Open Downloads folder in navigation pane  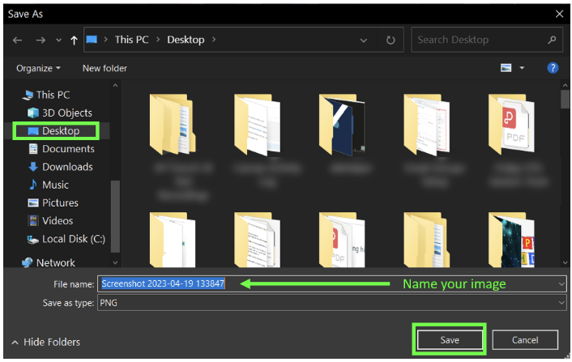click(66, 167)
